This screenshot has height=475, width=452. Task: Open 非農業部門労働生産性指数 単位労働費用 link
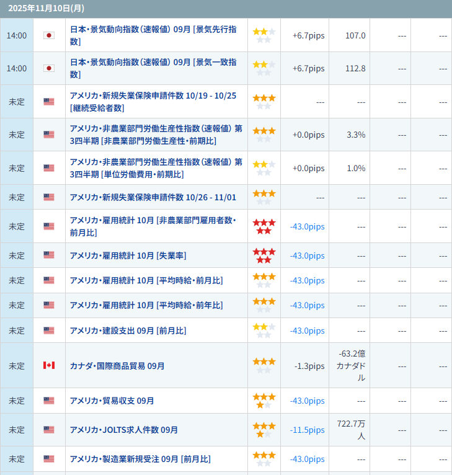tap(156, 168)
